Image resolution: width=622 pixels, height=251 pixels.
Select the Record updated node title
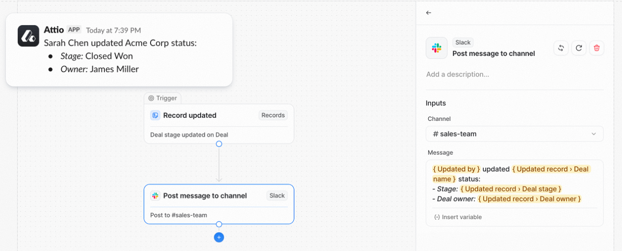(190, 115)
